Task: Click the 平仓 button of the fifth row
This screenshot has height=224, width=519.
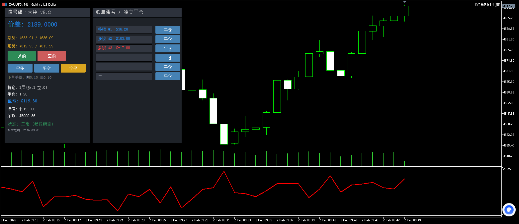Action: click(168, 67)
